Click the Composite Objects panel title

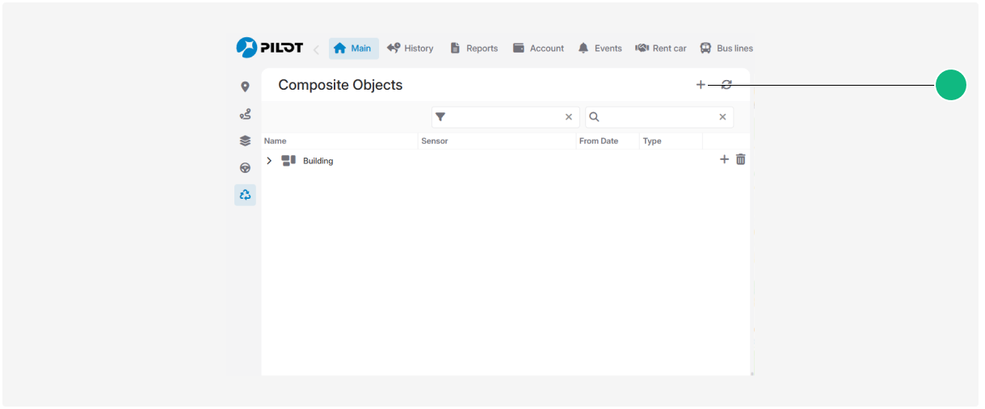click(340, 85)
